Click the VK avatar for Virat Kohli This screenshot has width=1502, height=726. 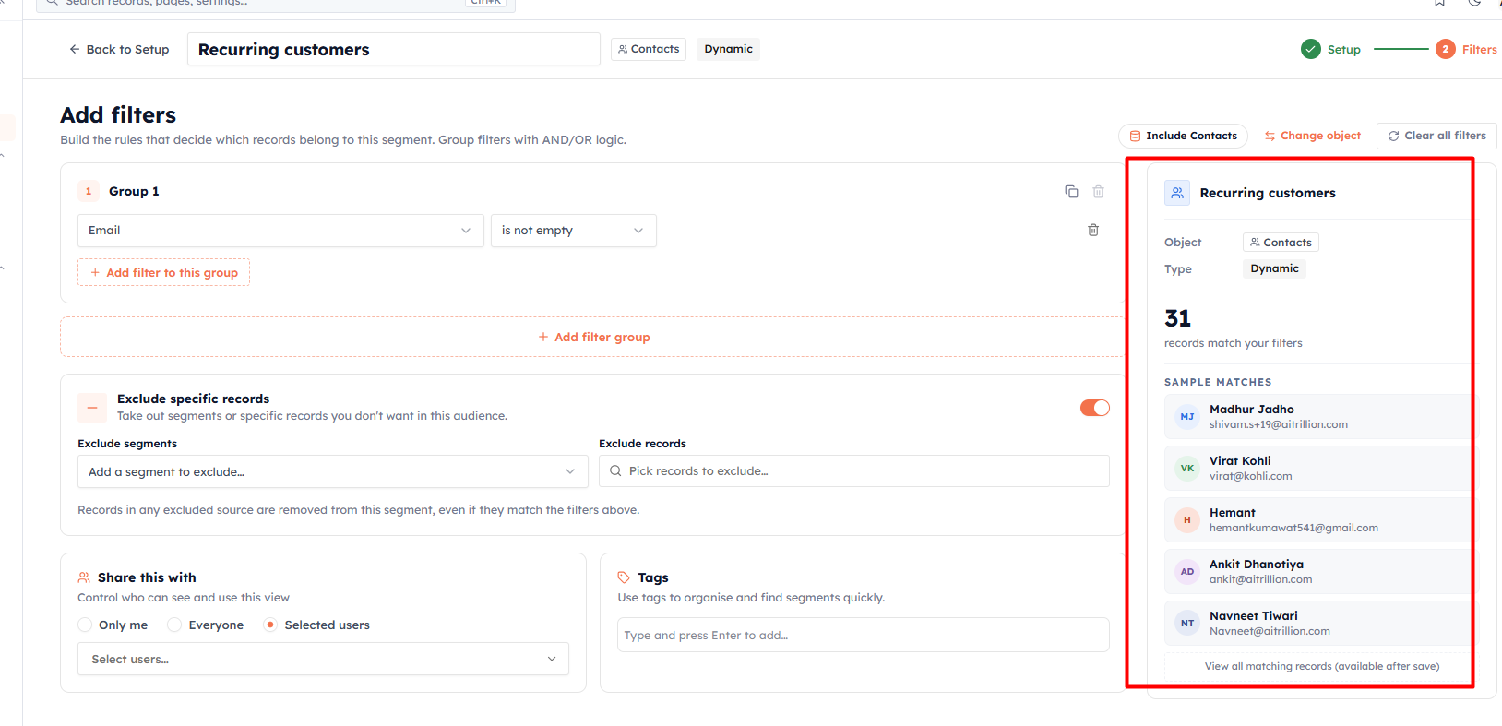click(x=1187, y=469)
